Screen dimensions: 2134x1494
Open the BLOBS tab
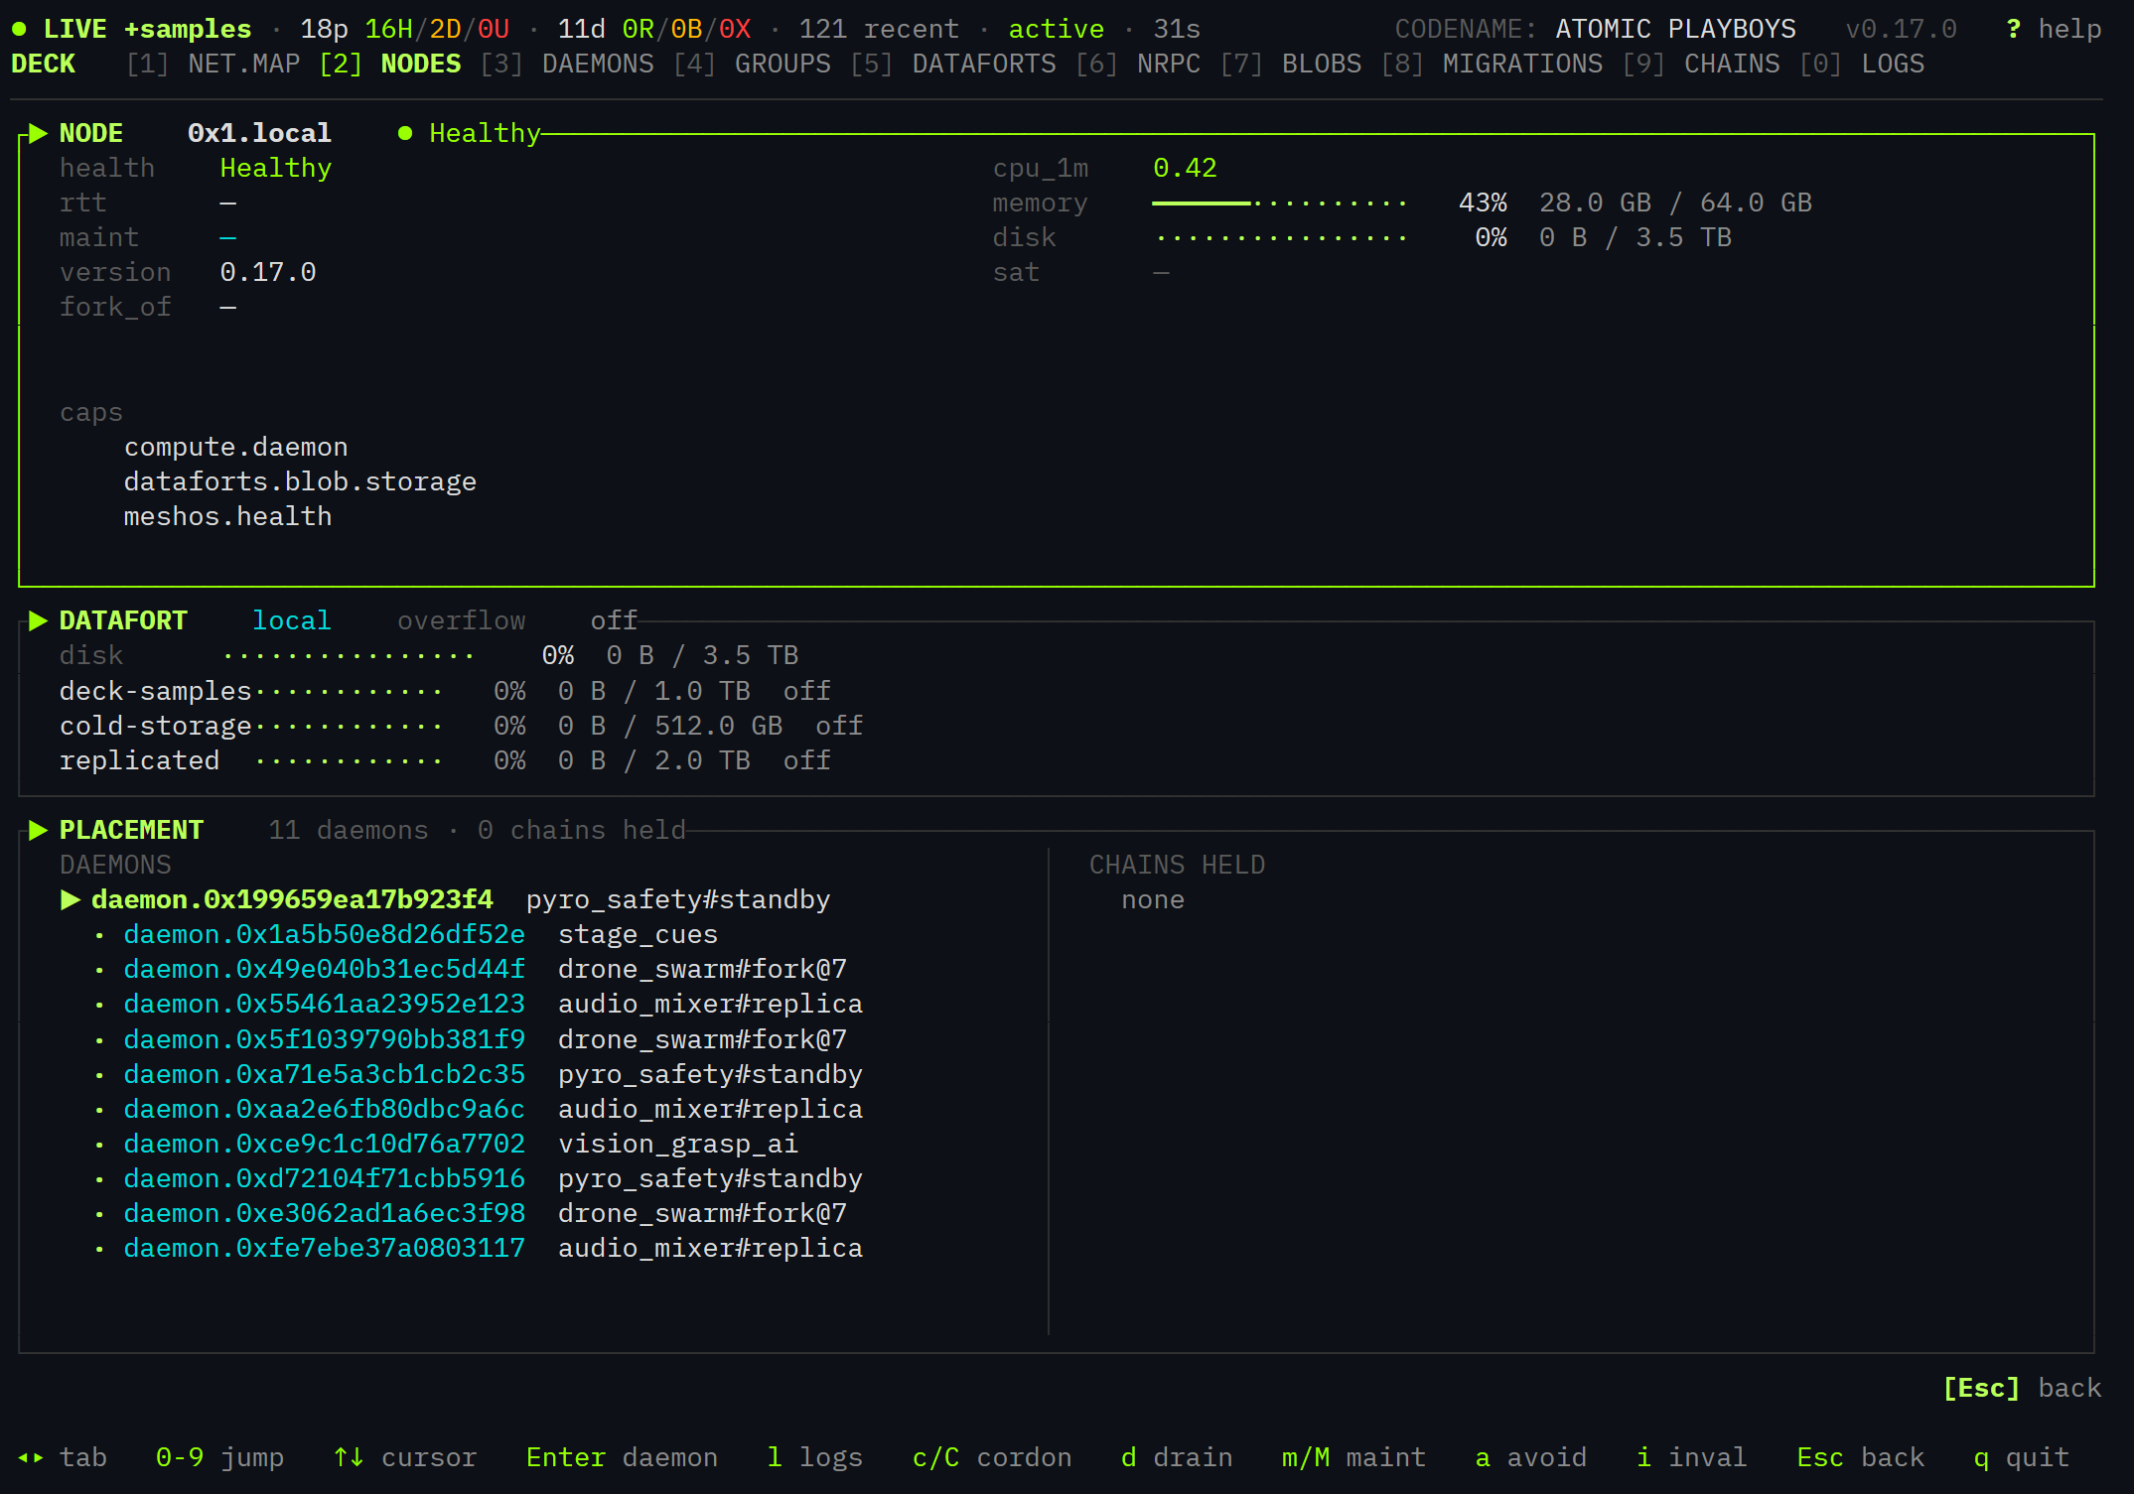1291,64
